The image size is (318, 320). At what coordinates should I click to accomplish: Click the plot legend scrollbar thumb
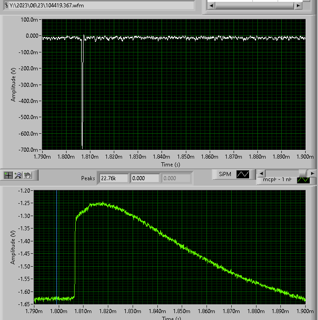coord(303,173)
